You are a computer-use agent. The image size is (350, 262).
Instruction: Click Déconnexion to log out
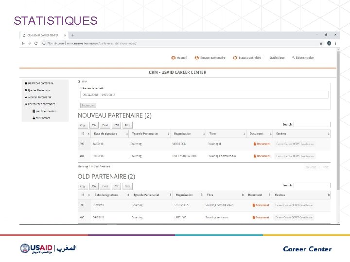coord(303,57)
